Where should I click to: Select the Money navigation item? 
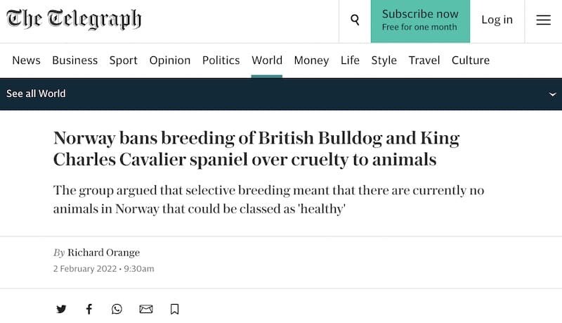[311, 61]
